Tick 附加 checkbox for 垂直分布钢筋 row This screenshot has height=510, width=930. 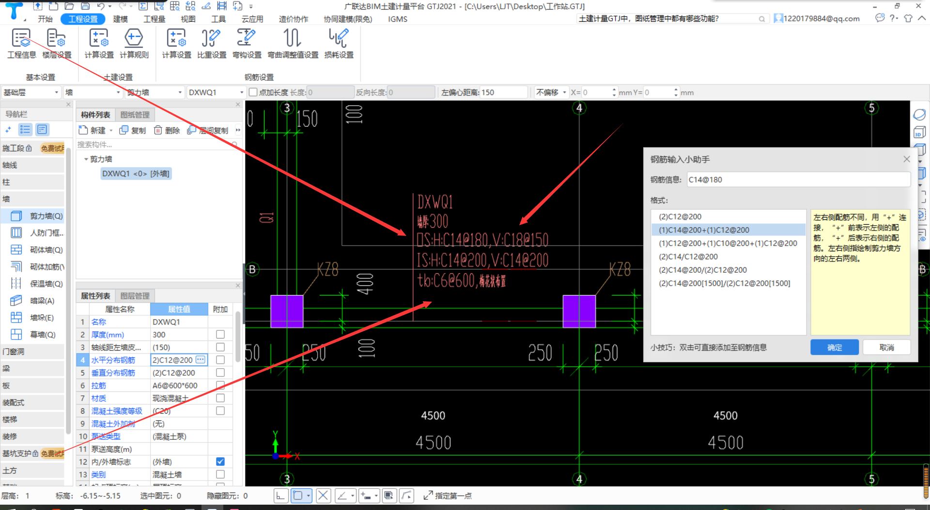pyautogui.click(x=220, y=372)
